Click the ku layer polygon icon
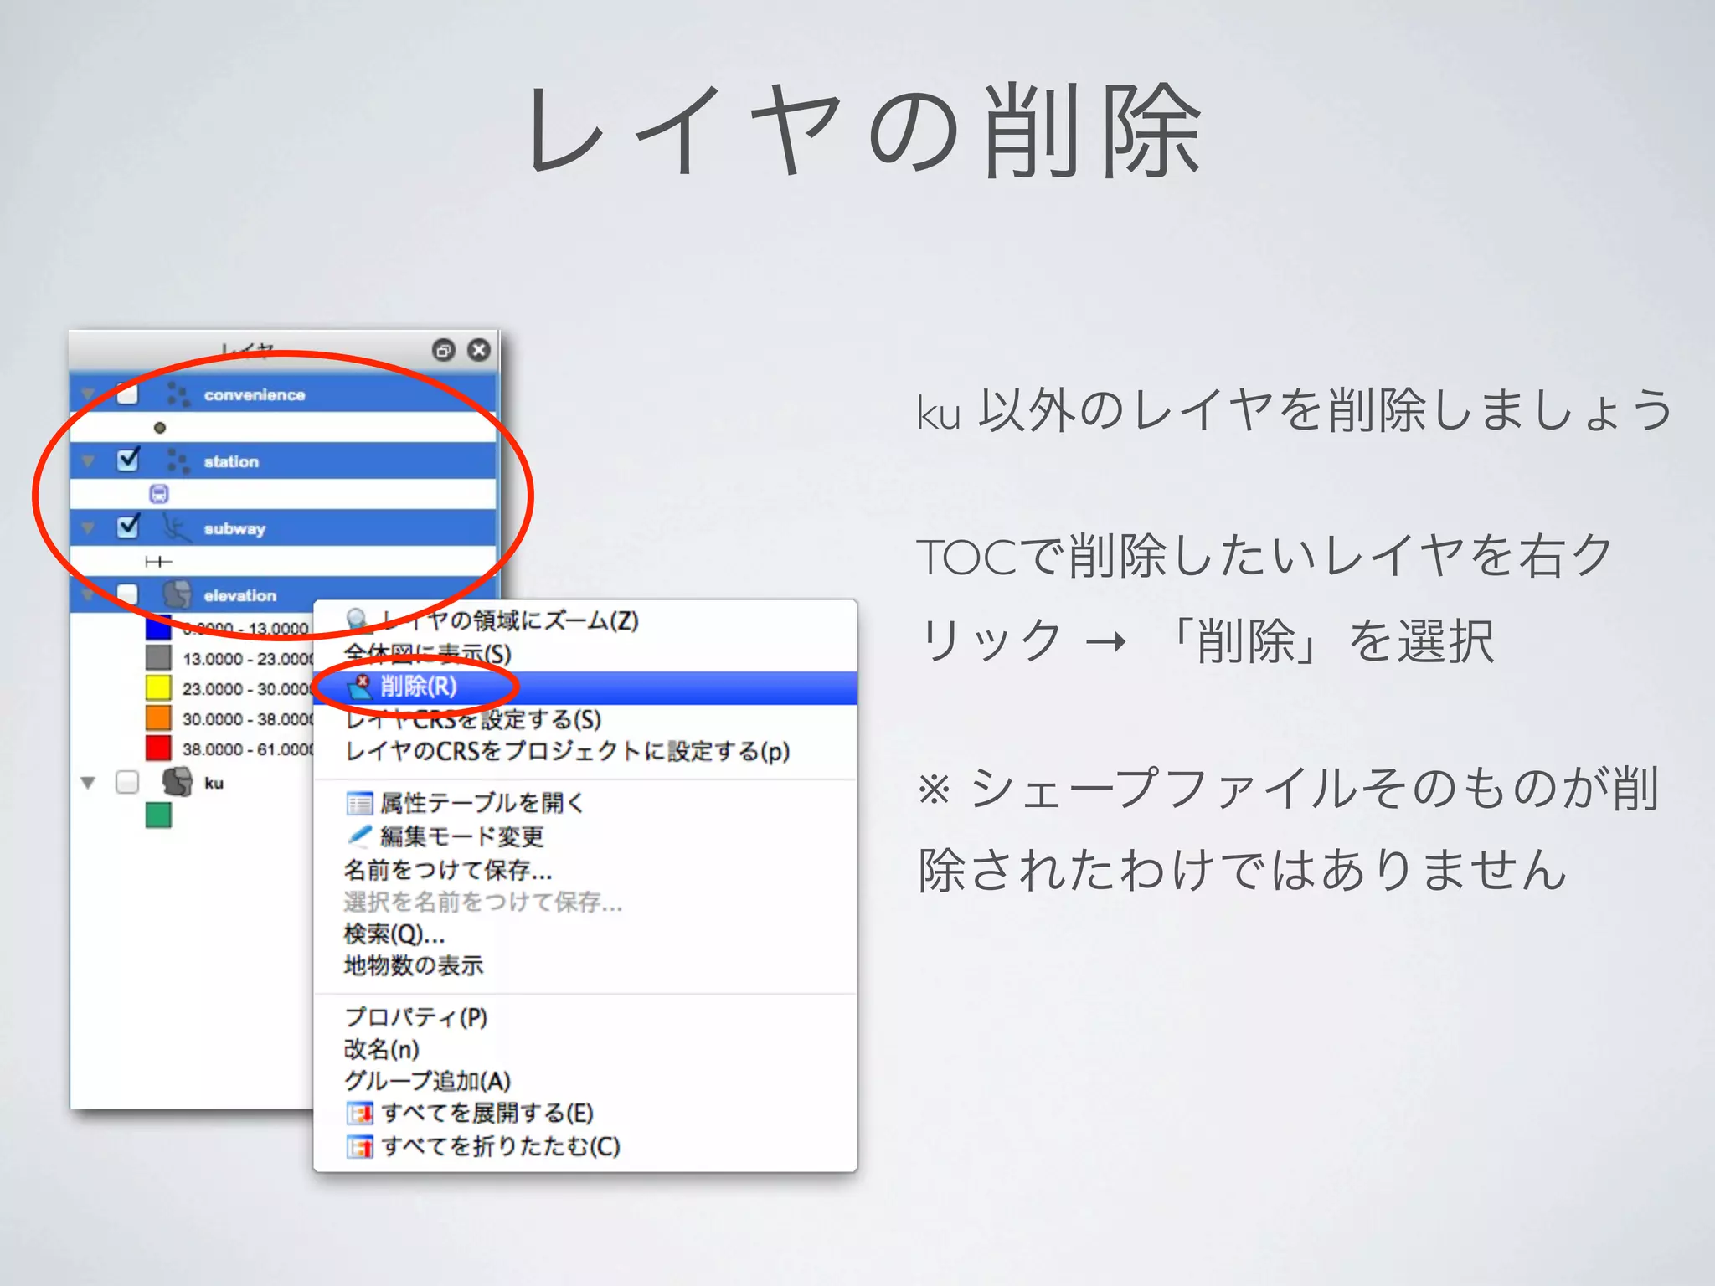This screenshot has height=1286, width=1715. (177, 782)
